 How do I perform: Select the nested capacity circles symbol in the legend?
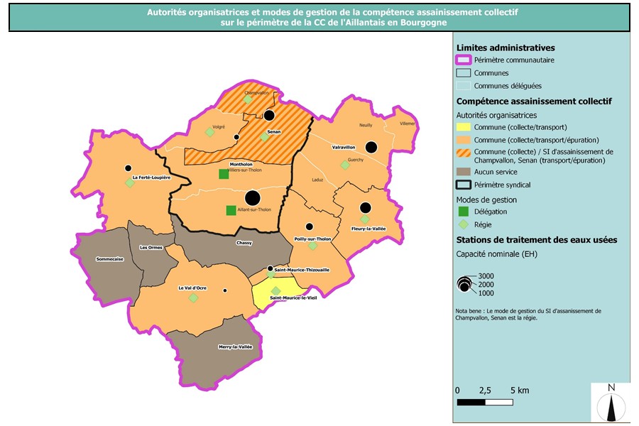click(464, 284)
